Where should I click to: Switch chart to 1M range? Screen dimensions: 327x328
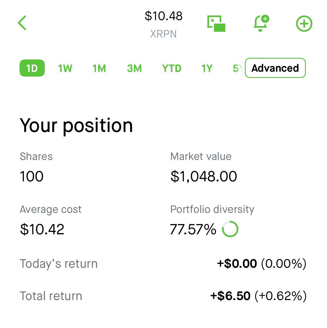pos(99,68)
